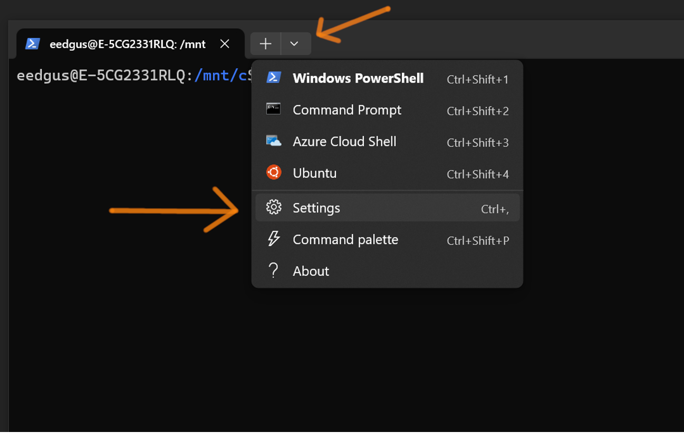Close the eedgus@E-5CG2331RLQ tab
This screenshot has width=684, height=442.
[x=225, y=44]
